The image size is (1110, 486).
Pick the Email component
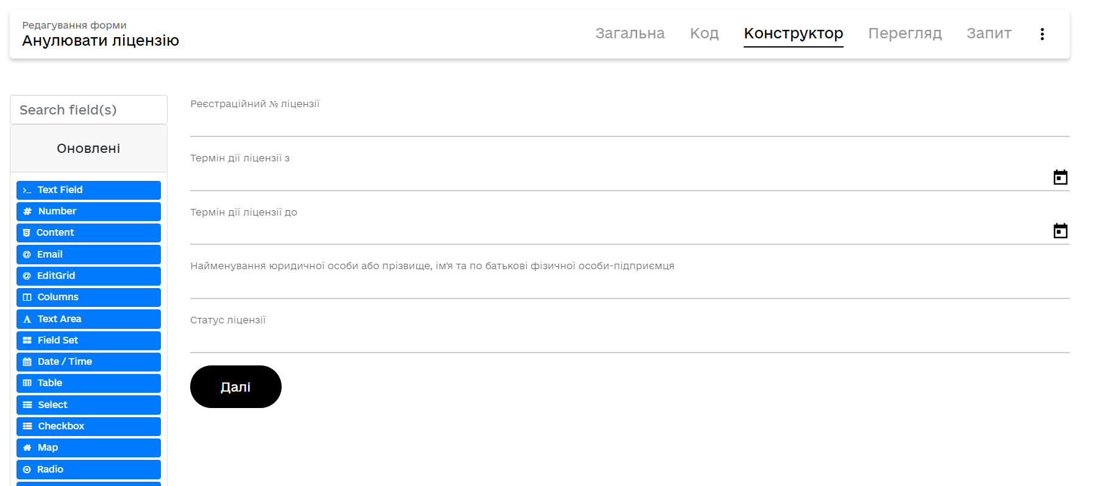[x=88, y=255]
